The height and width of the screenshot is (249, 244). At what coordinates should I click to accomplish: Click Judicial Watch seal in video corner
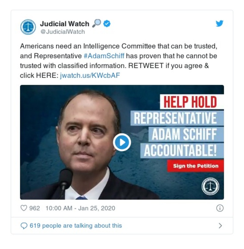[x=210, y=186]
